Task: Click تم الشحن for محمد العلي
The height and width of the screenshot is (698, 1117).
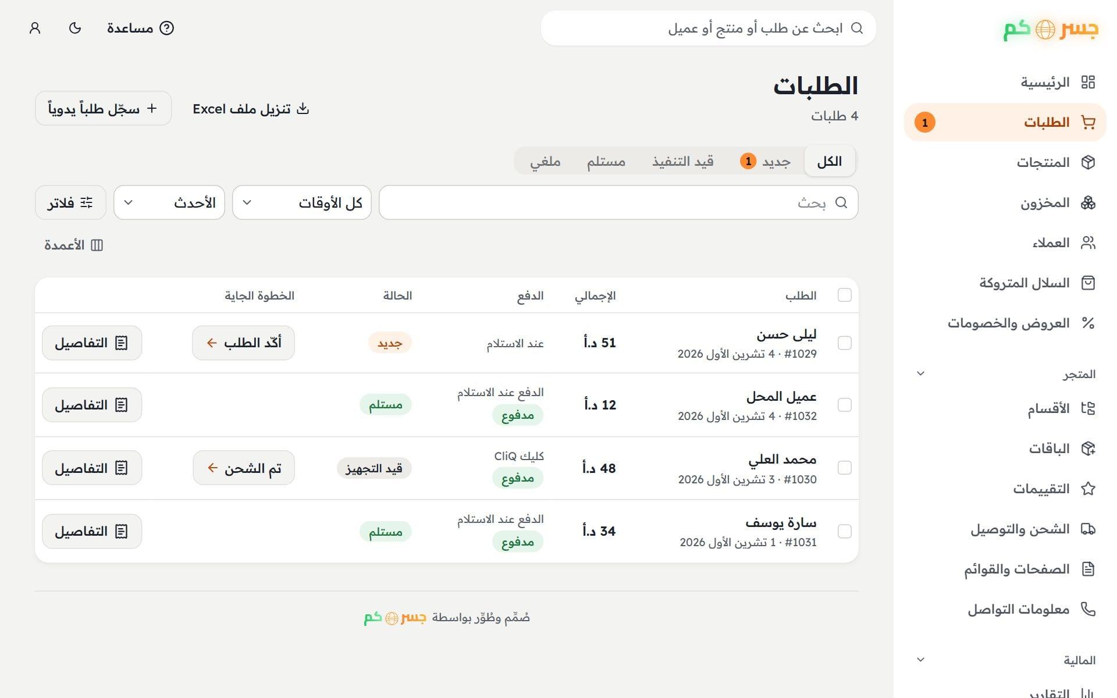Action: [x=244, y=468]
